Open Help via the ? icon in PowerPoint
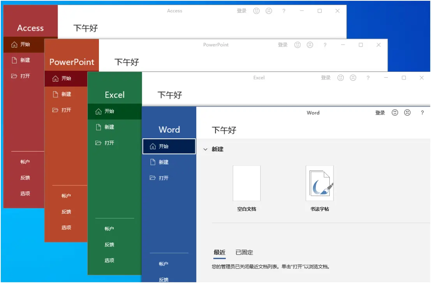The image size is (431, 283). (x=325, y=45)
